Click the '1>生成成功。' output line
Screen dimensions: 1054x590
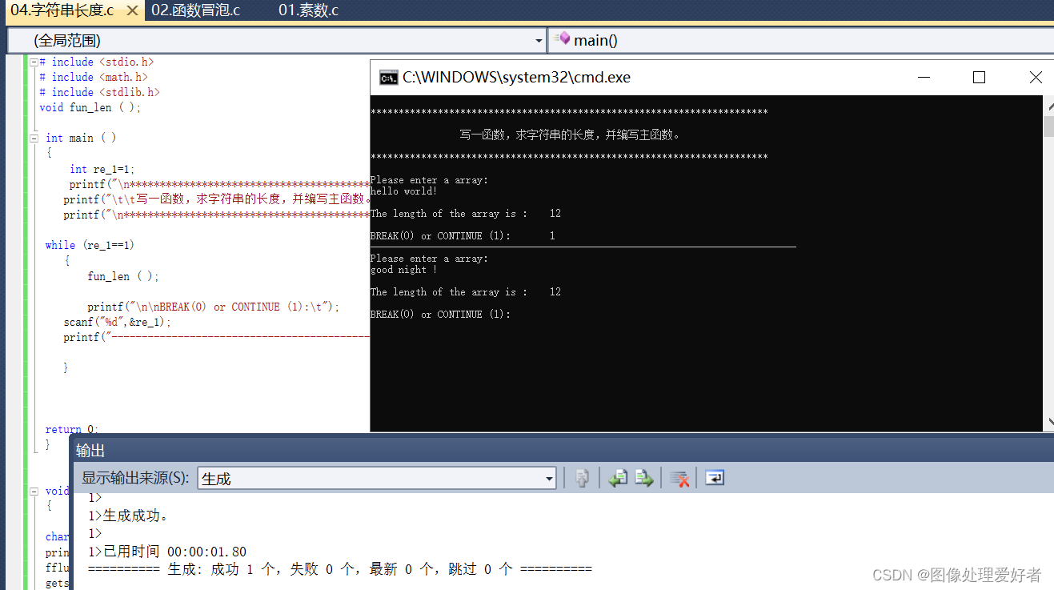[128, 516]
